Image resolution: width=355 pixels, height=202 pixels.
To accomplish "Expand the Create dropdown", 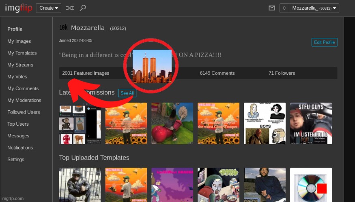I will tap(48, 8).
